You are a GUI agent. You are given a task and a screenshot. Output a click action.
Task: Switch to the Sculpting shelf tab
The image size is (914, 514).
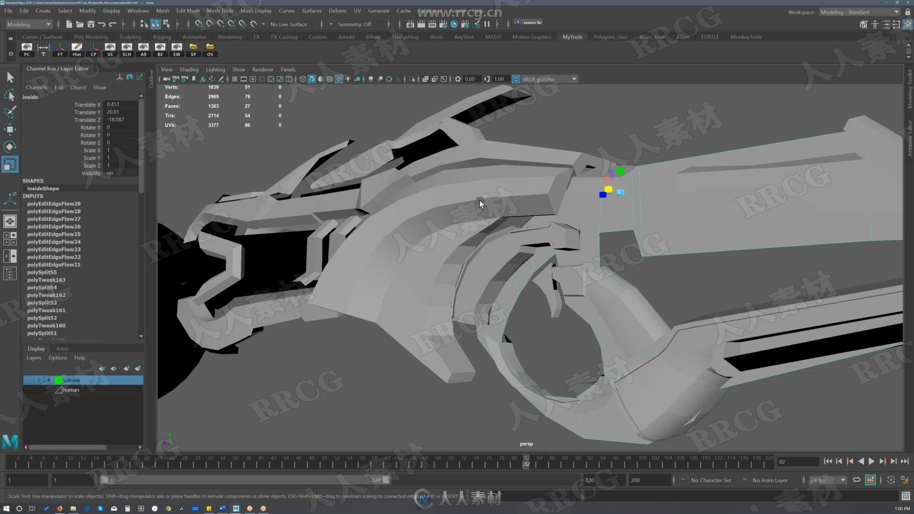pyautogui.click(x=130, y=37)
